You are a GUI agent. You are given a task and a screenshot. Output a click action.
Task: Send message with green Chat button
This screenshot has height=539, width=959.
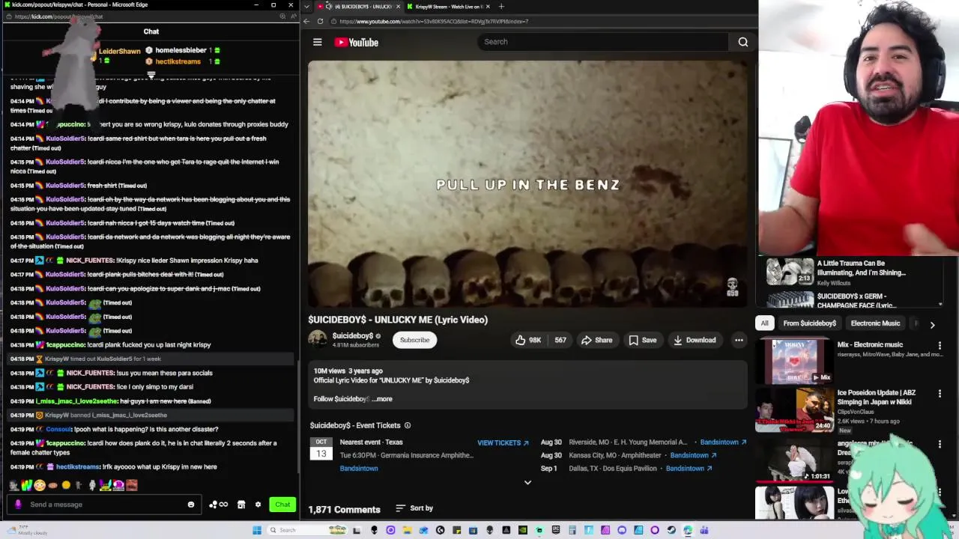[x=282, y=505]
